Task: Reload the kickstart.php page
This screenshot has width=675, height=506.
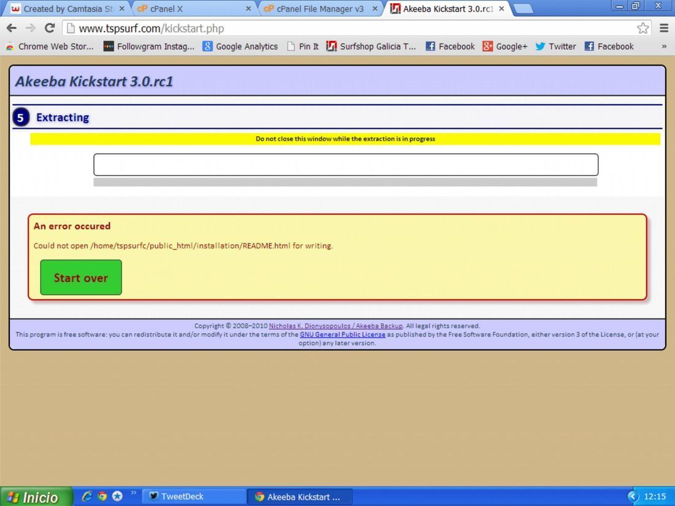Action: [x=50, y=28]
